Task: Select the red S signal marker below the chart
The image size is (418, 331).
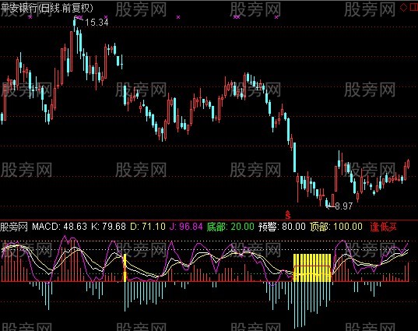Action: point(288,214)
